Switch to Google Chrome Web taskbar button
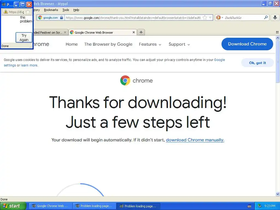Screen dimensions: 280x210 (51, 206)
